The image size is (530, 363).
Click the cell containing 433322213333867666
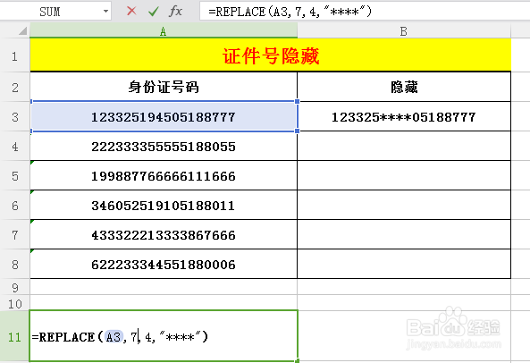pos(164,234)
